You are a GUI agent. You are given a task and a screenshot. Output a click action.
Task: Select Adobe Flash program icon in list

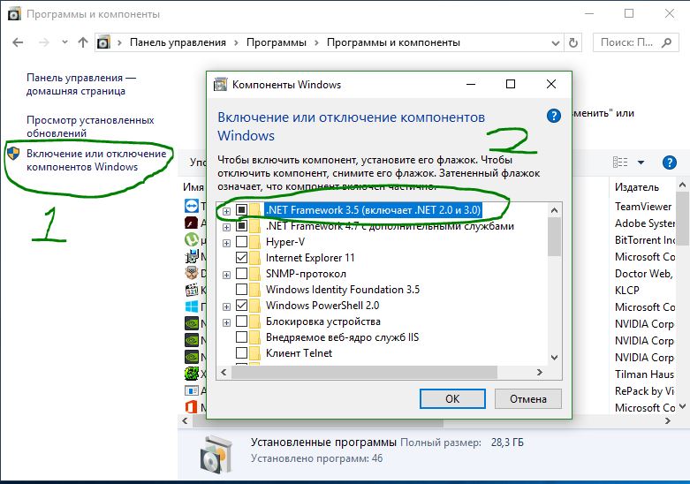(192, 223)
